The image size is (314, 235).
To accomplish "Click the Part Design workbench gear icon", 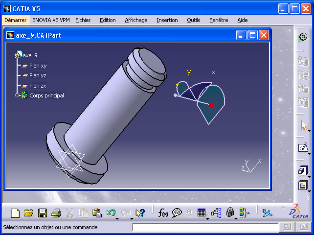I will [303, 38].
